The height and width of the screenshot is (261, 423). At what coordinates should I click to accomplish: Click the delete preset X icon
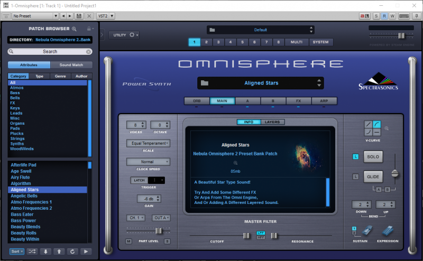89,16
